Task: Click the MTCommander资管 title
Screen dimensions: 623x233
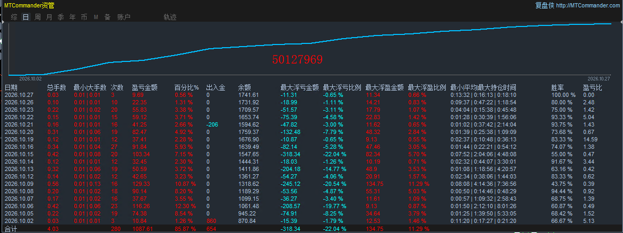Action: pyautogui.click(x=30, y=5)
